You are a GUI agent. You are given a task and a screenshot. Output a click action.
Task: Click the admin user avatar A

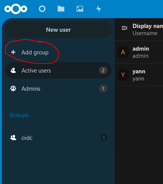tap(123, 52)
